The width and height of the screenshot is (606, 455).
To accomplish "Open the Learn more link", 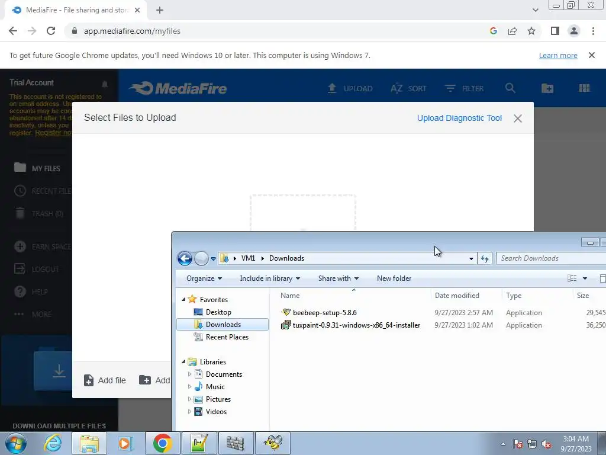I will point(558,55).
